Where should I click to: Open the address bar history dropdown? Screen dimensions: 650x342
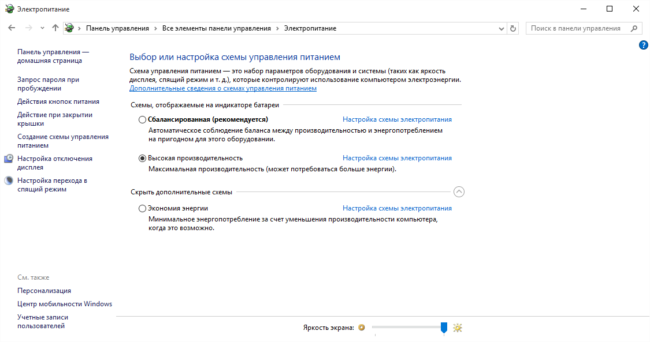(x=501, y=28)
